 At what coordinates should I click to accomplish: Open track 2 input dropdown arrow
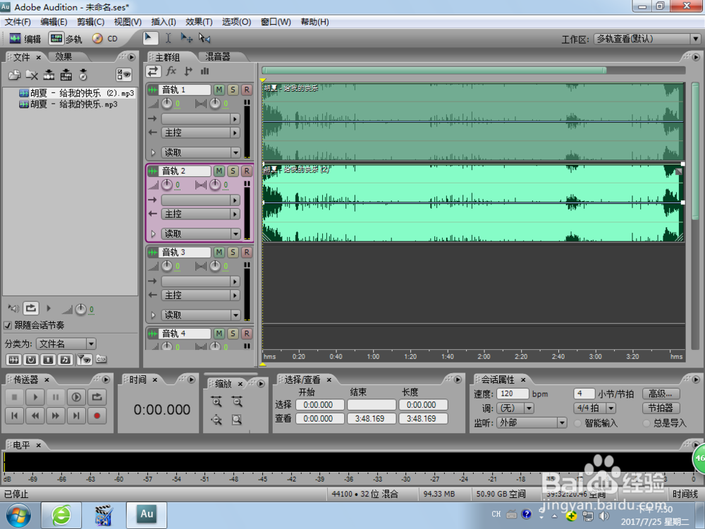(x=235, y=200)
